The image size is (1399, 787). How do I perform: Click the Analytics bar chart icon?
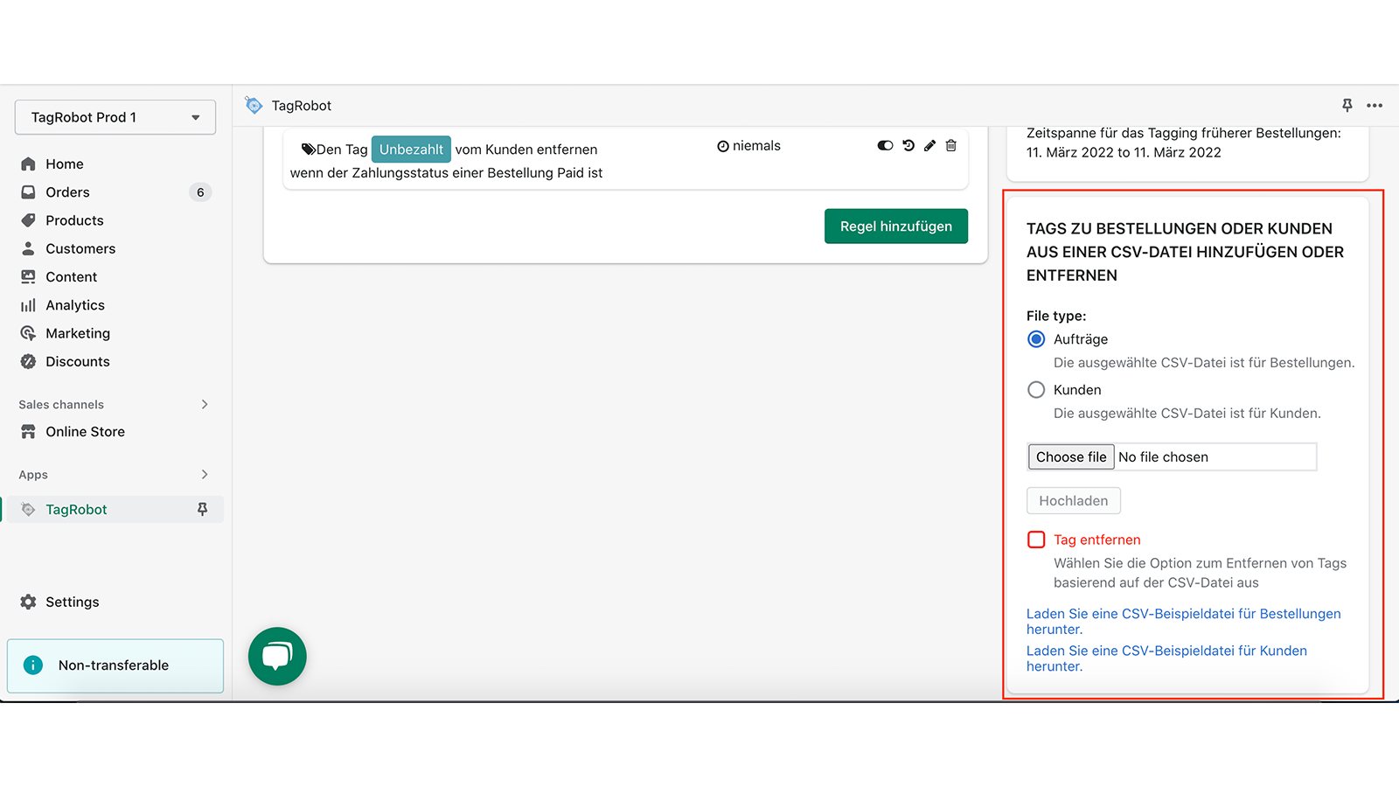pos(28,305)
